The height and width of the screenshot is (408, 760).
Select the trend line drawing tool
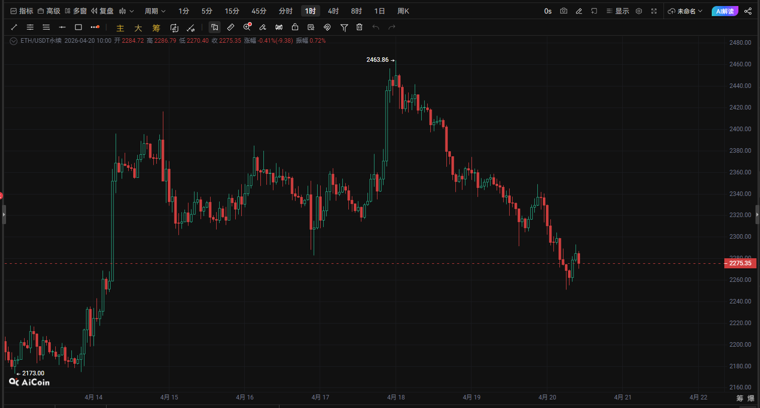[14, 27]
